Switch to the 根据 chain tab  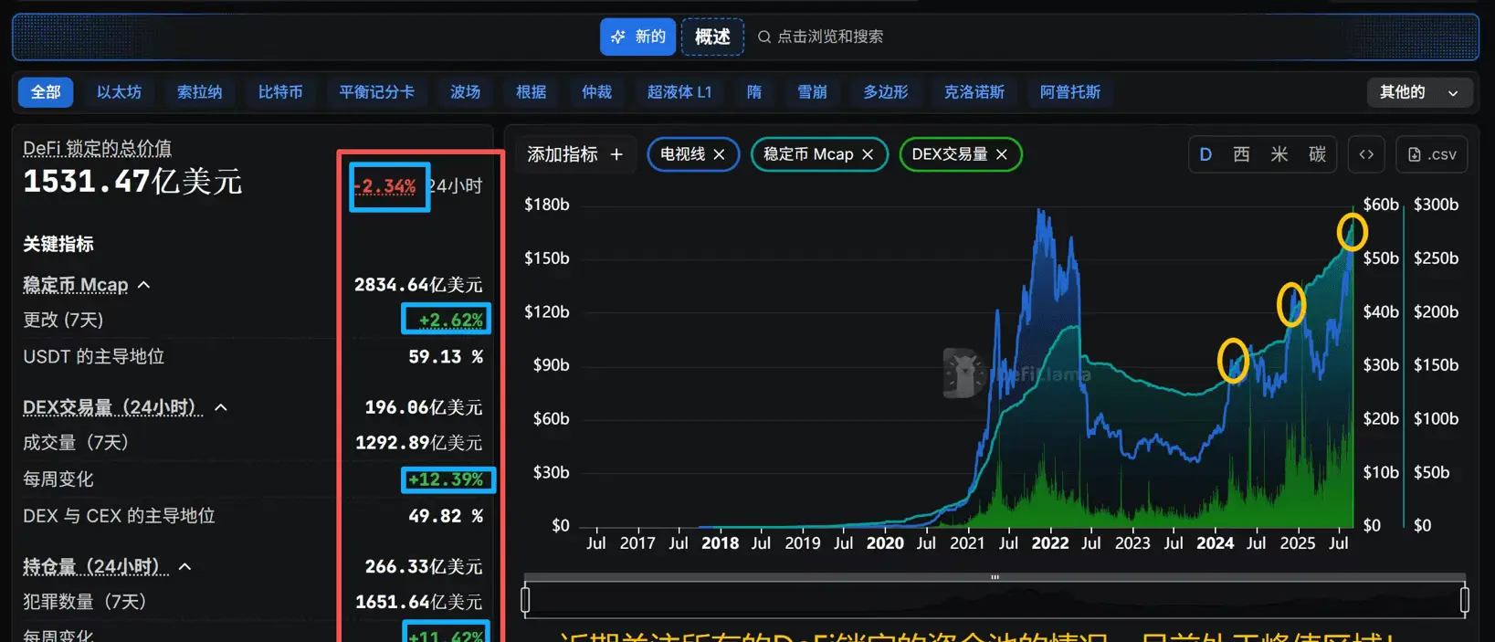pyautogui.click(x=531, y=92)
